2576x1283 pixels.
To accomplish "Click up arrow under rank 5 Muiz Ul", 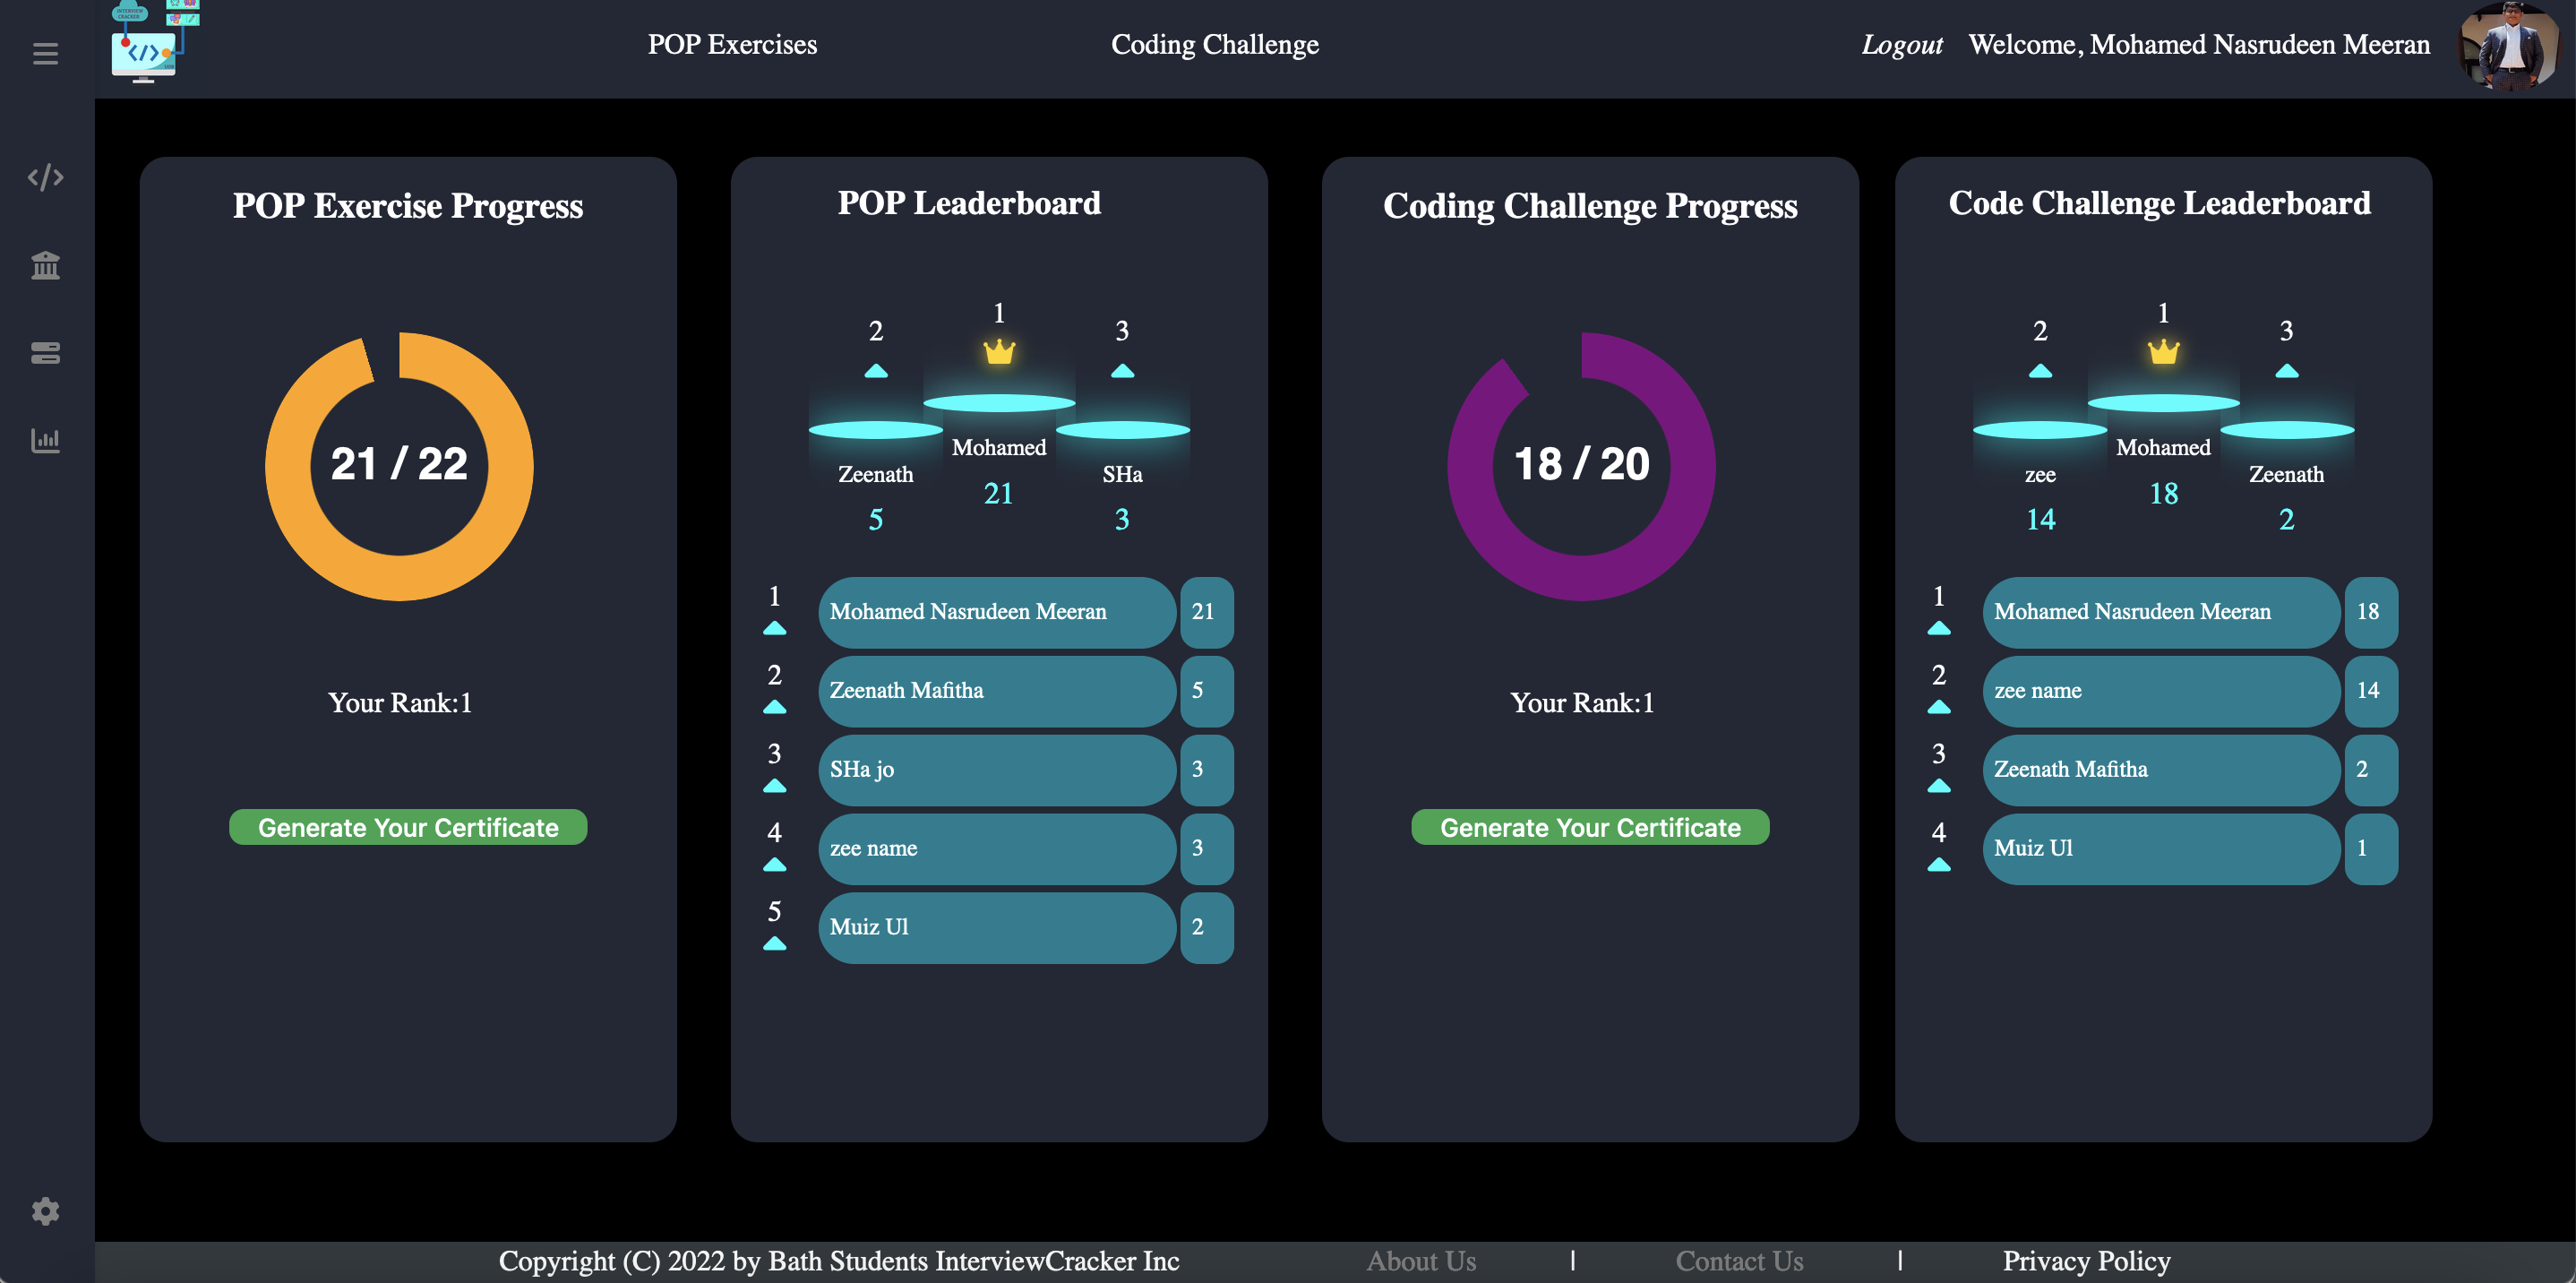I will tap(774, 943).
